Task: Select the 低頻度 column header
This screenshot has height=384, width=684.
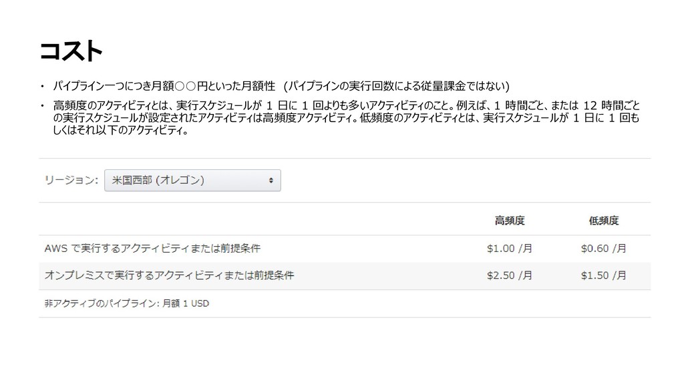Action: point(604,221)
